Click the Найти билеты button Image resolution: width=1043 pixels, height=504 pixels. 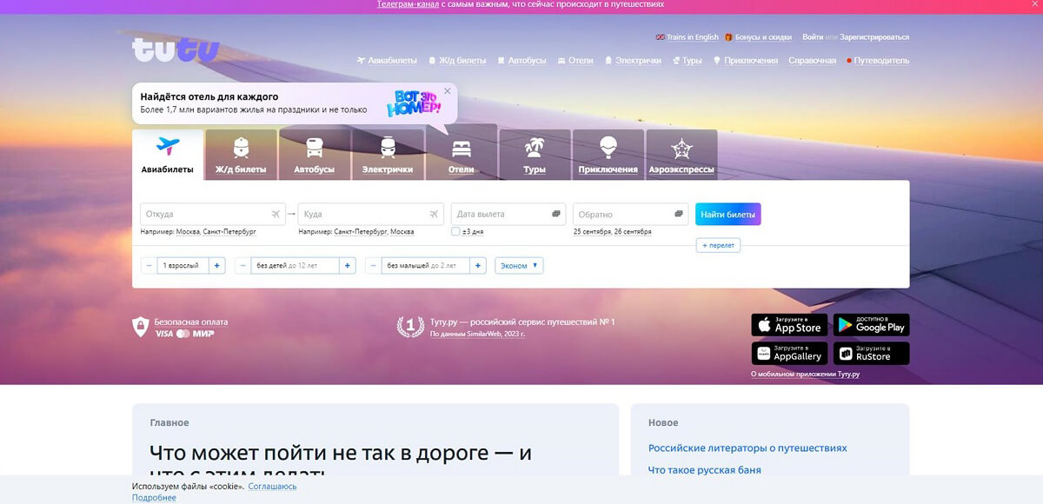[728, 214]
